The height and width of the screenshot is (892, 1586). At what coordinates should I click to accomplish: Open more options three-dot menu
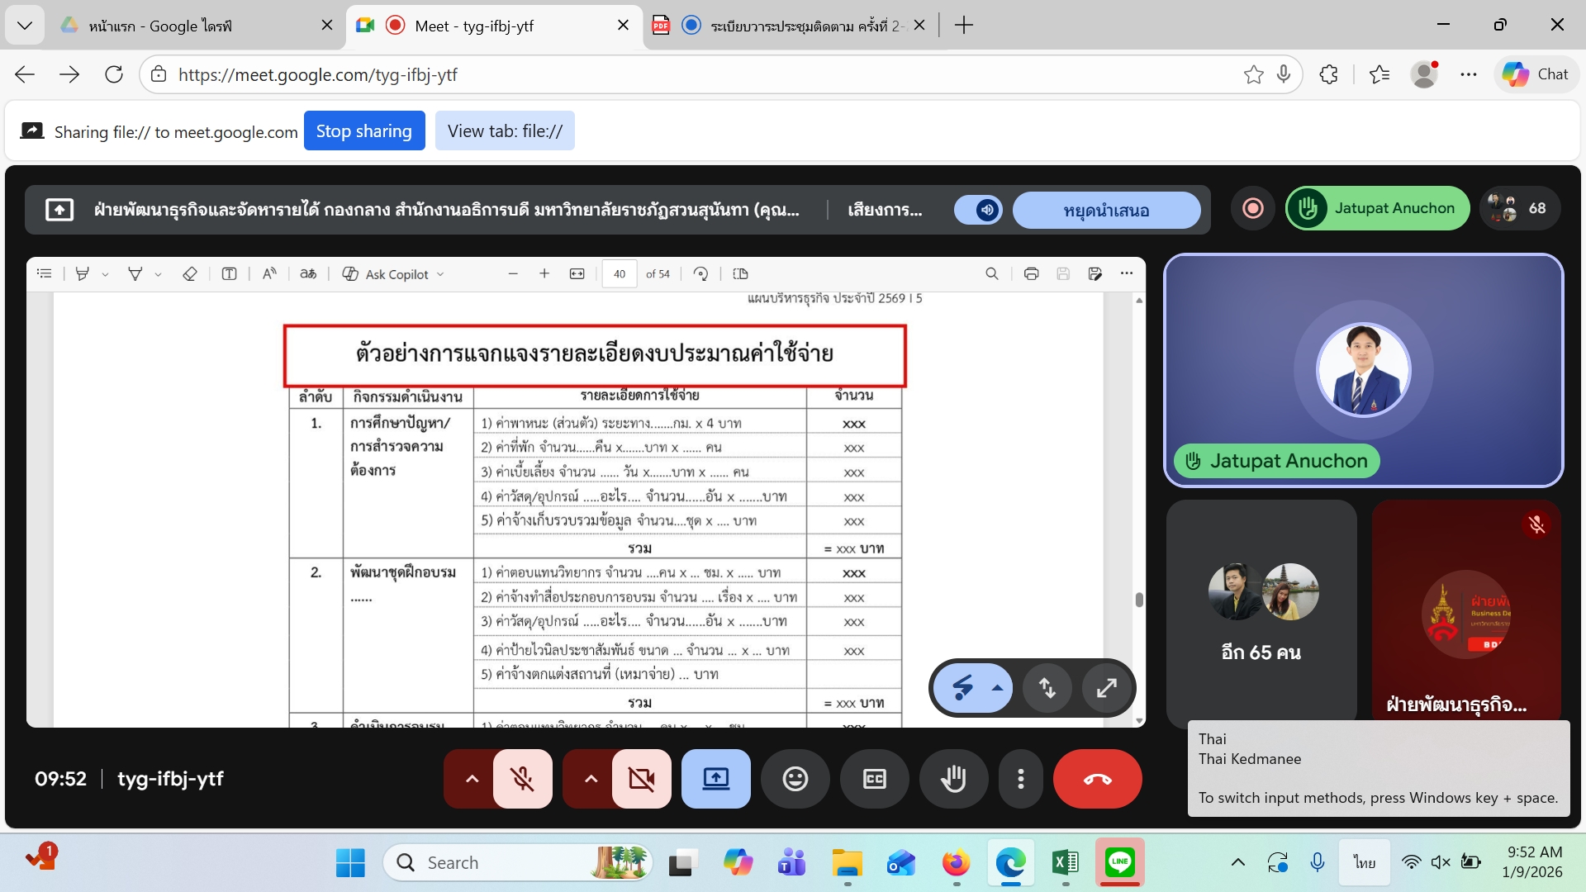point(1021,779)
